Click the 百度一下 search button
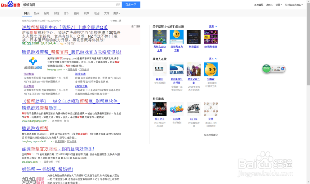The width and height of the screenshot is (310, 184). 131,5
